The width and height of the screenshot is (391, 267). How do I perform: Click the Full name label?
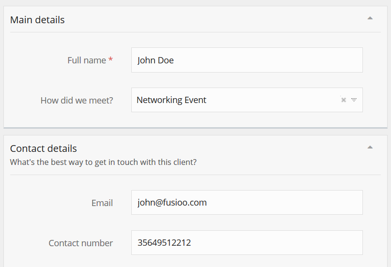coord(86,60)
